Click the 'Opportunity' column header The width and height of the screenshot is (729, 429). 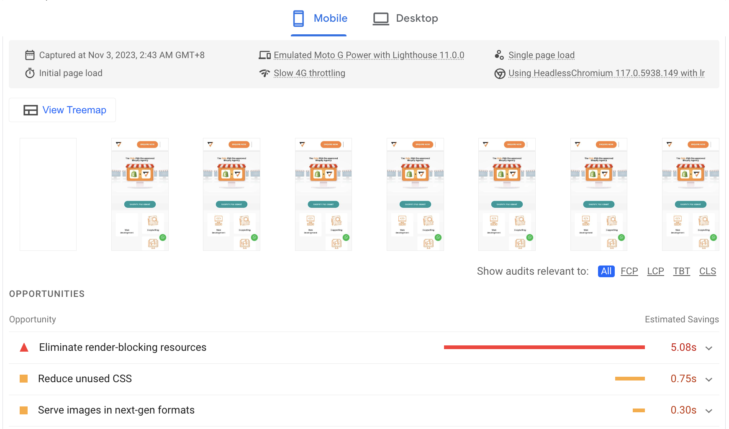tap(33, 319)
